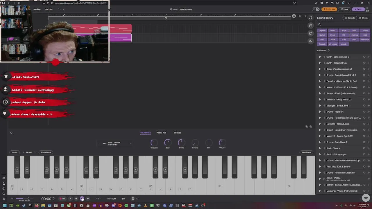The width and height of the screenshot is (372, 209).
Task: Open the Settings menu
Action: tap(37, 9)
